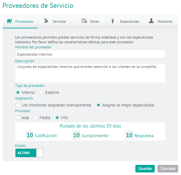
Task: Focus the Nombre del proveedor field
Action: tap(90, 54)
